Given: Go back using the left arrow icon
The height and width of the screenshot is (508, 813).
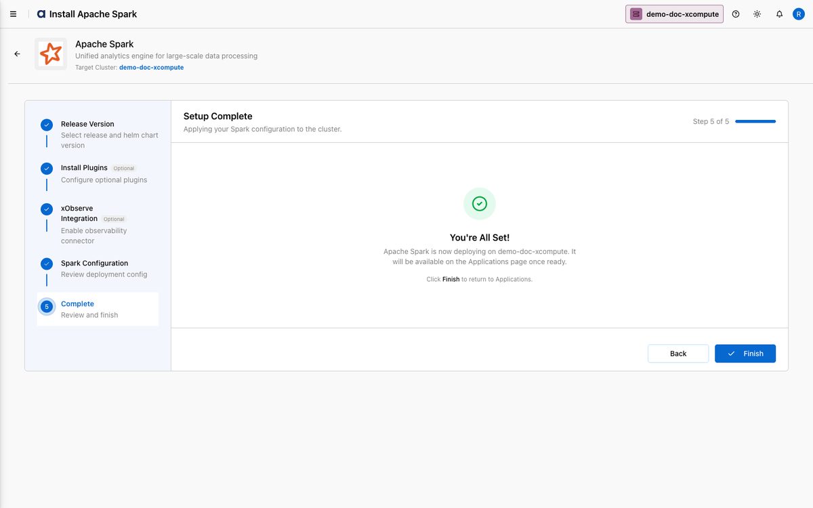Looking at the screenshot, I should 18,54.
